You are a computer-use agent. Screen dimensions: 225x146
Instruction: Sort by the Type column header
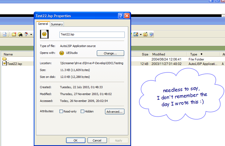(194, 54)
